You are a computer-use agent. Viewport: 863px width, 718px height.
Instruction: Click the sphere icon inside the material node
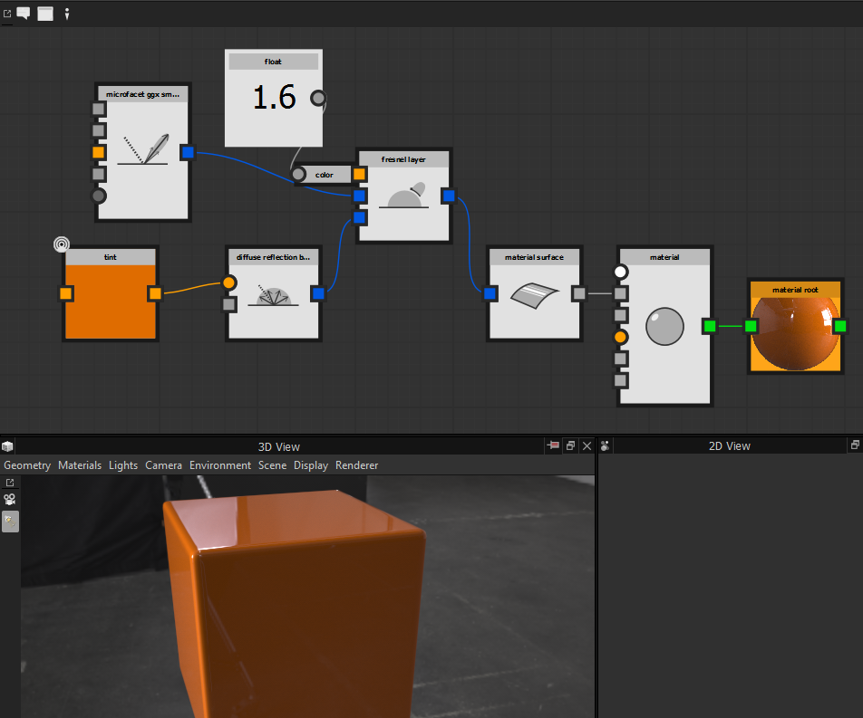tap(664, 327)
